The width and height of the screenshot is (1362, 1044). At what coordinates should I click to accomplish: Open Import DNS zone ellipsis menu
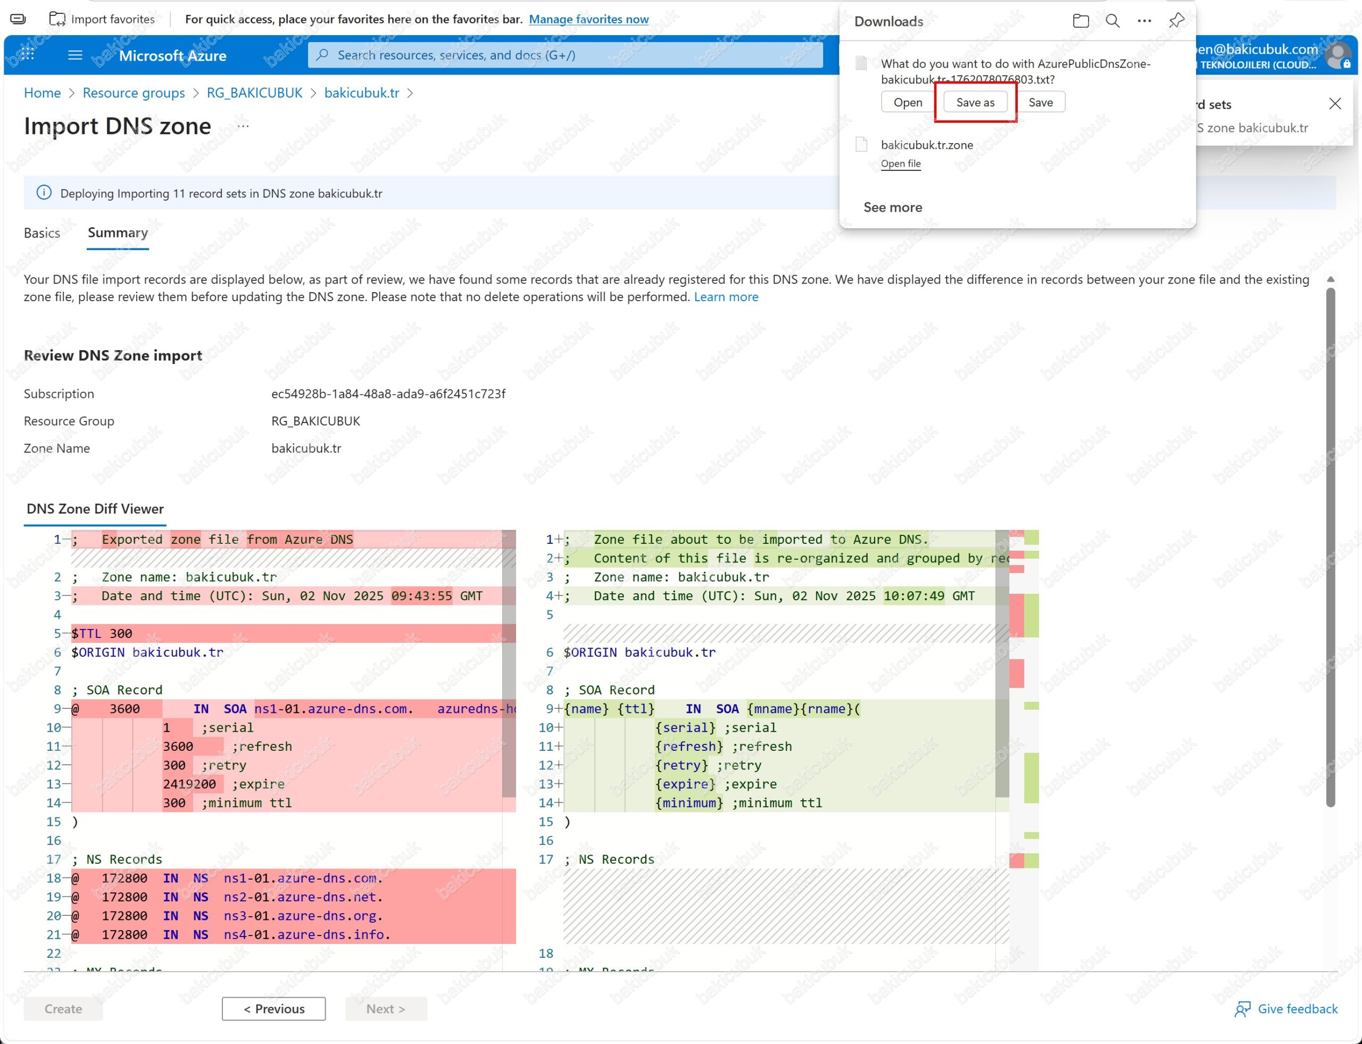pyautogui.click(x=243, y=126)
